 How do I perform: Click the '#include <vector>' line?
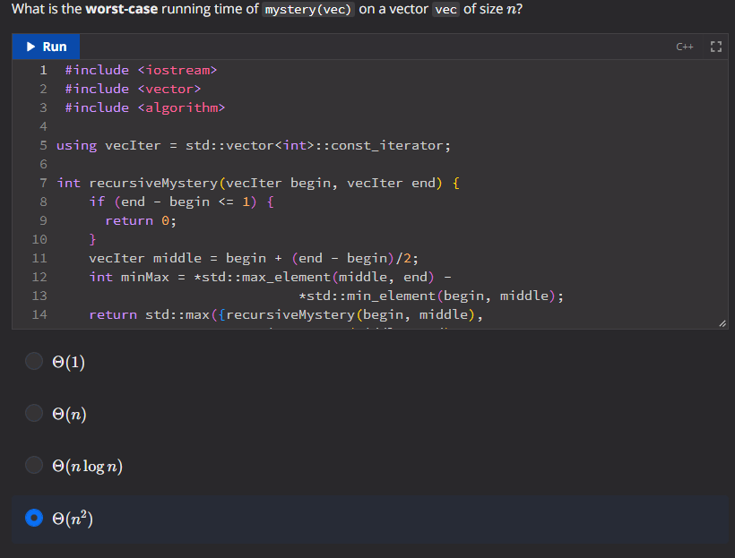pos(133,89)
